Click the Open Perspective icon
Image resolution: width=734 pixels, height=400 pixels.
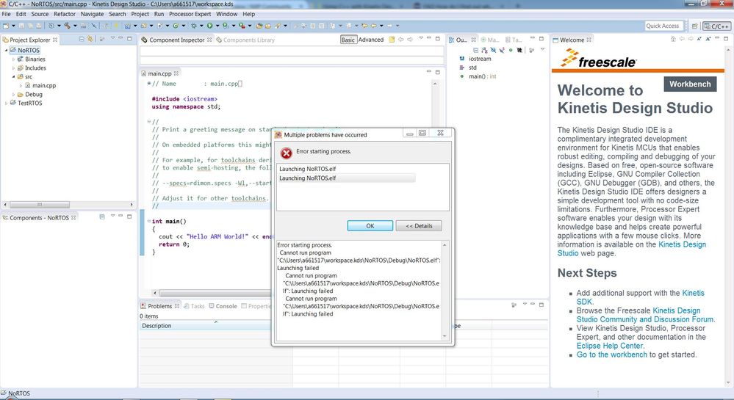(x=694, y=26)
